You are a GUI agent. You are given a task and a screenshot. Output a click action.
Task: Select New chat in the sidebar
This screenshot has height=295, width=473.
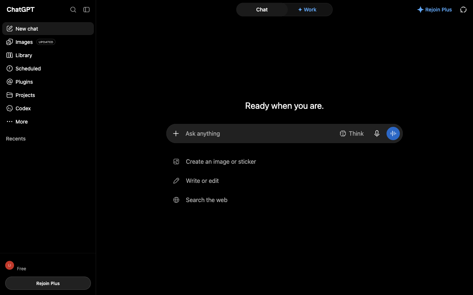(48, 29)
